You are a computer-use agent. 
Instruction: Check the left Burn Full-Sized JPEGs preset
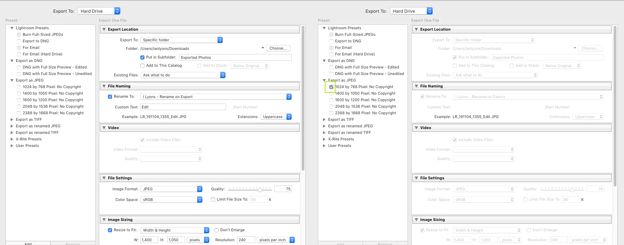click(19, 35)
